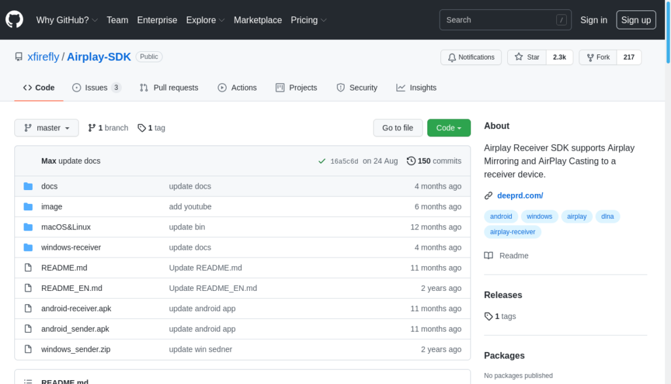Image resolution: width=671 pixels, height=384 pixels.
Task: Open the xfirefly owner link
Action: [43, 57]
